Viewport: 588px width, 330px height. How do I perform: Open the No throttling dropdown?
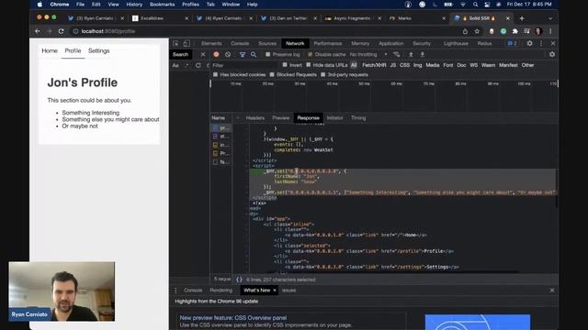coord(368,55)
